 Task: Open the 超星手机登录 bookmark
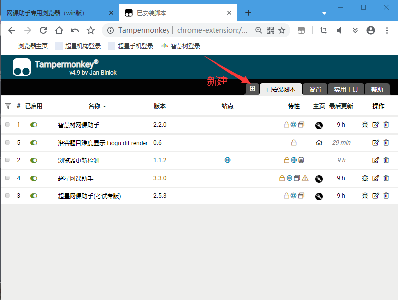click(131, 46)
